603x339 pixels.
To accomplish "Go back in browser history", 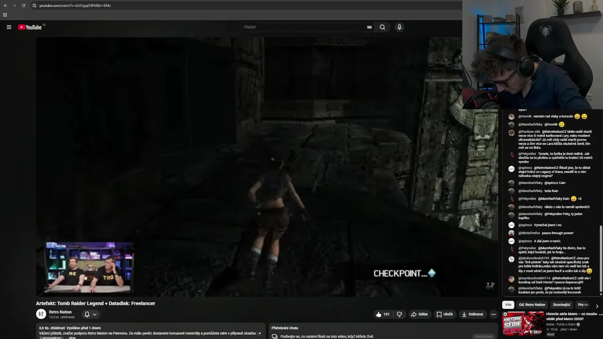I will [x=5, y=5].
